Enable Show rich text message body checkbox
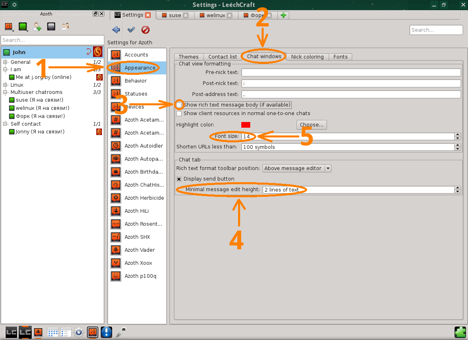The width and height of the screenshot is (468, 340). tap(179, 105)
